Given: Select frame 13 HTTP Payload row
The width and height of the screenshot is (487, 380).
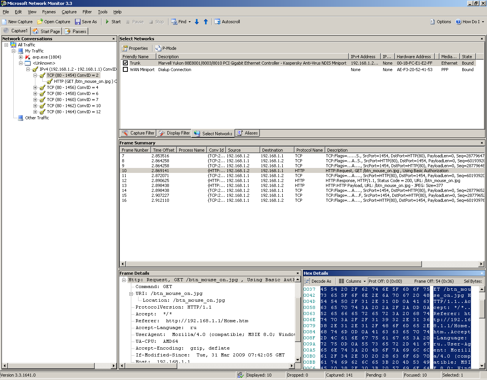Looking at the screenshot, I should [302, 185].
